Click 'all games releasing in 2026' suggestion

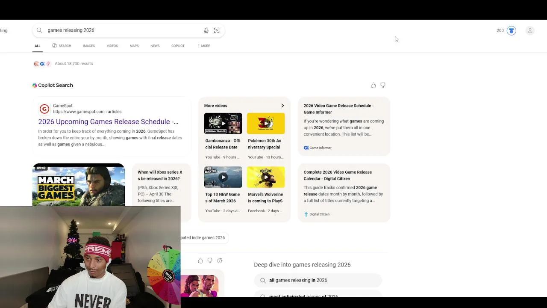coord(318,280)
